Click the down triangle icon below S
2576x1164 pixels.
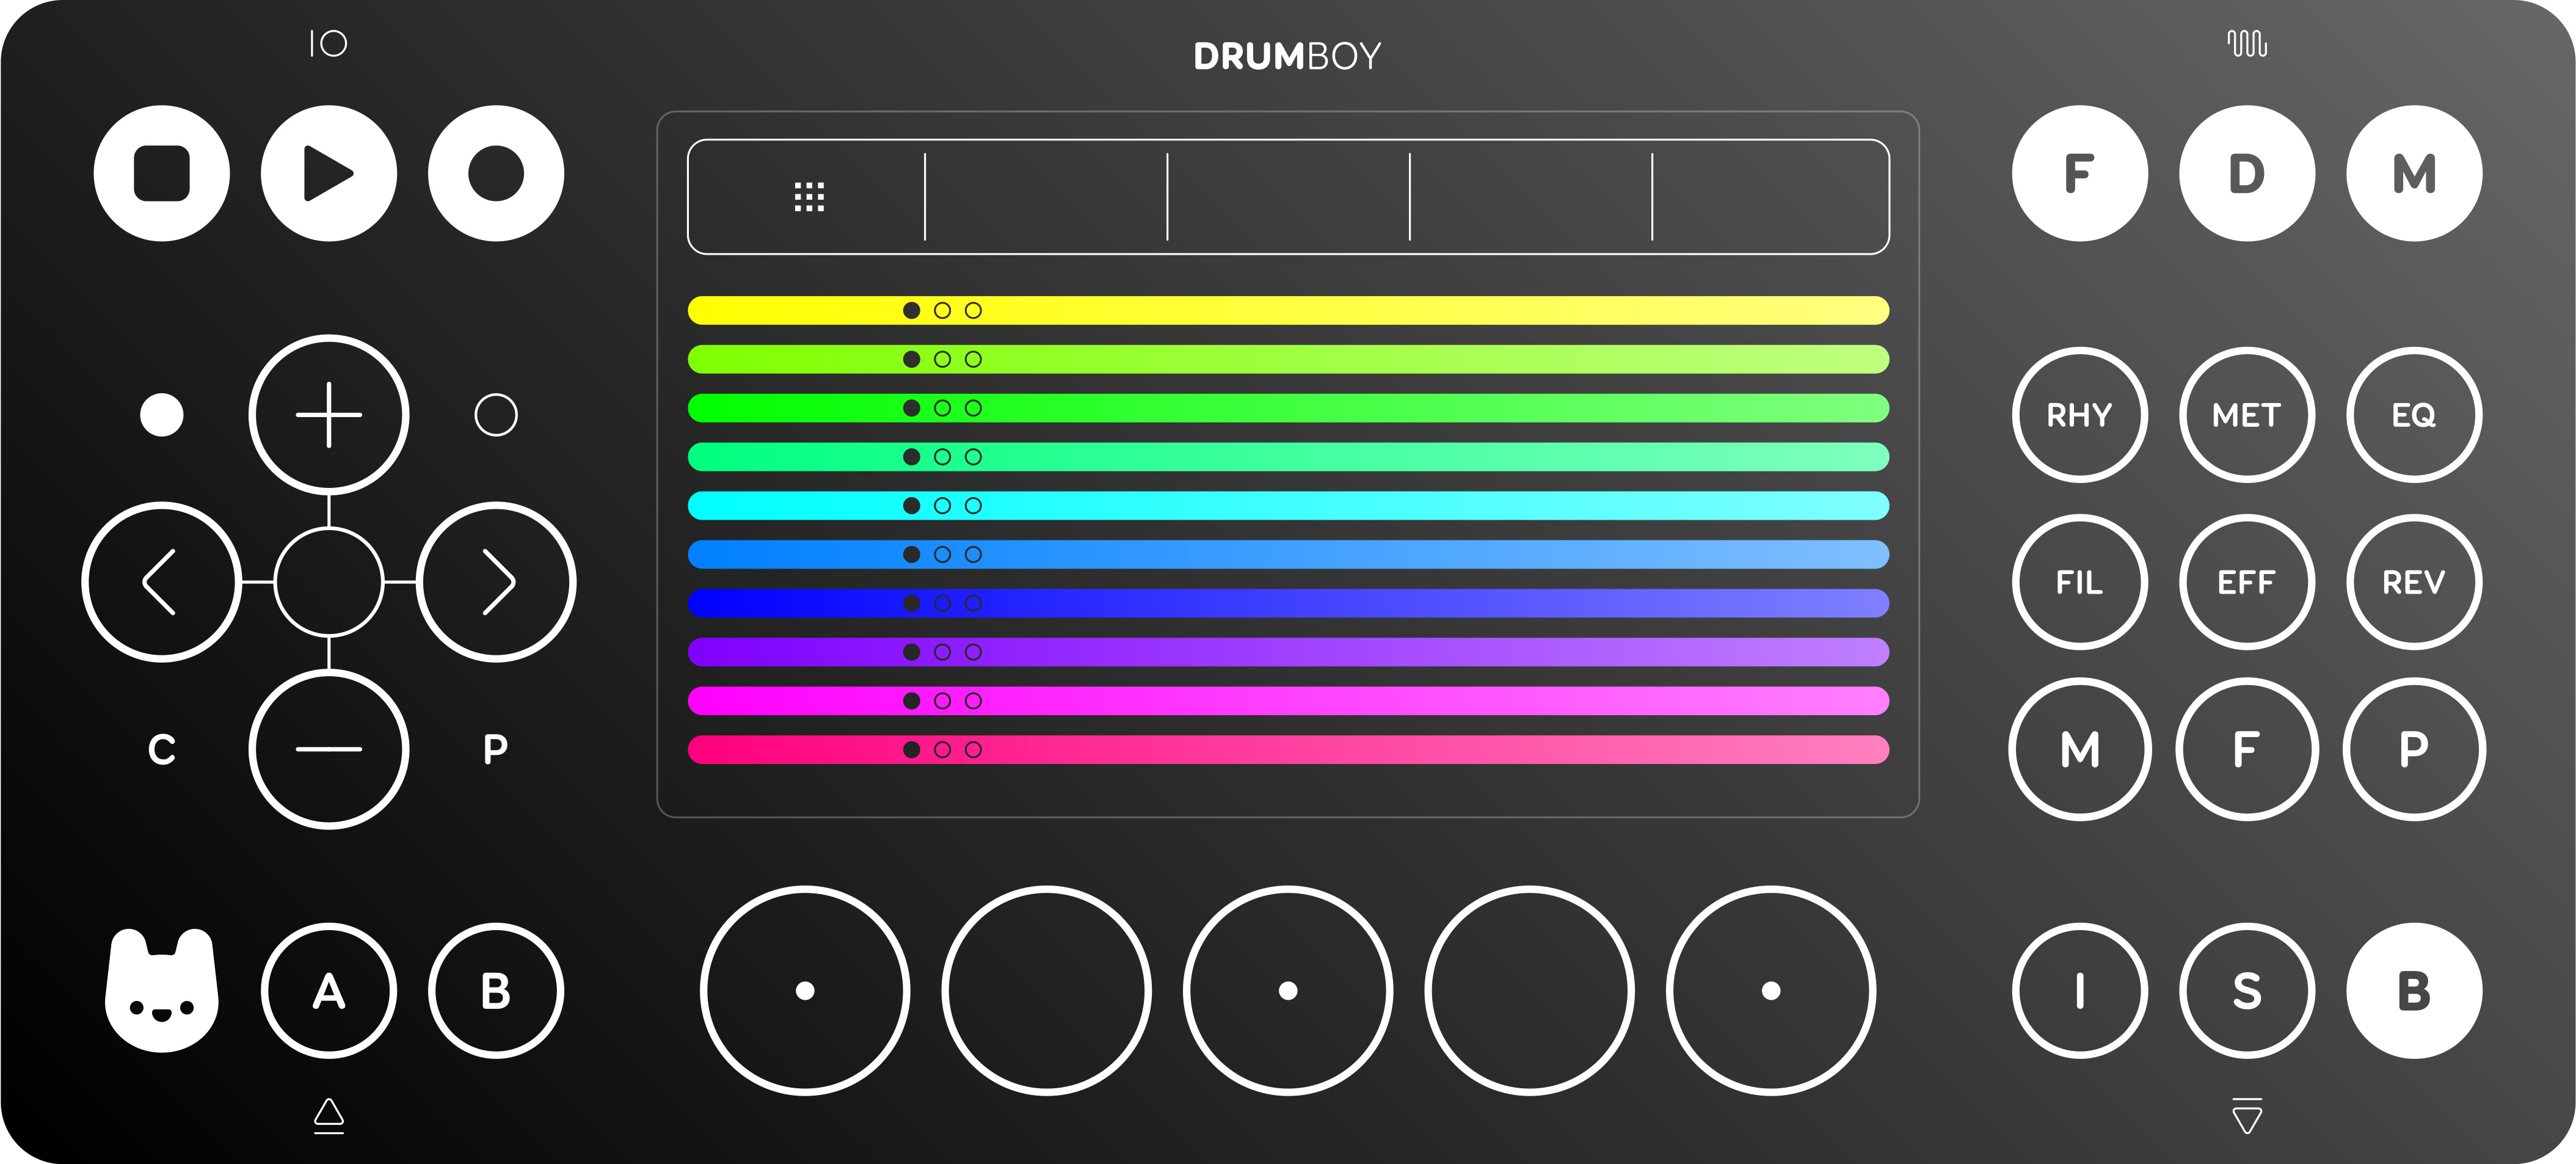click(x=2247, y=1116)
